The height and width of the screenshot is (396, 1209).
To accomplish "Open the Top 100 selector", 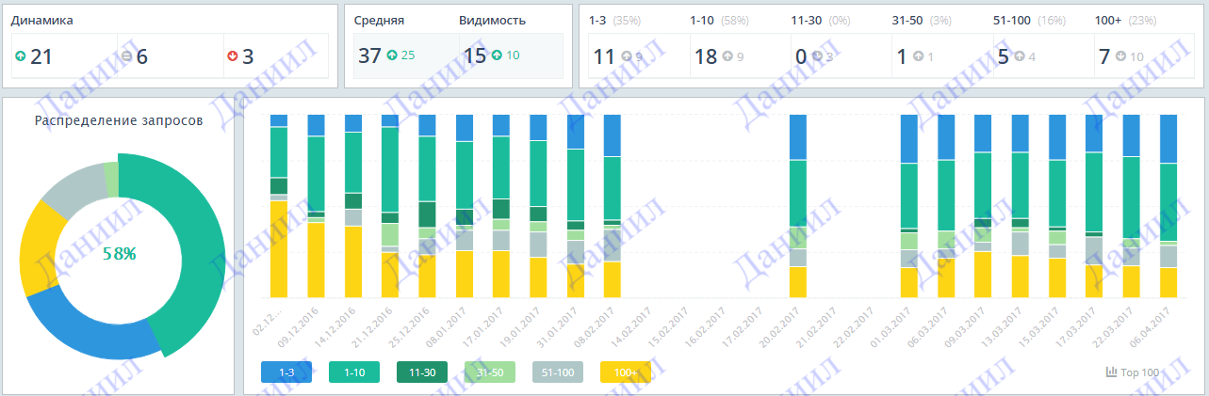I will (1133, 372).
